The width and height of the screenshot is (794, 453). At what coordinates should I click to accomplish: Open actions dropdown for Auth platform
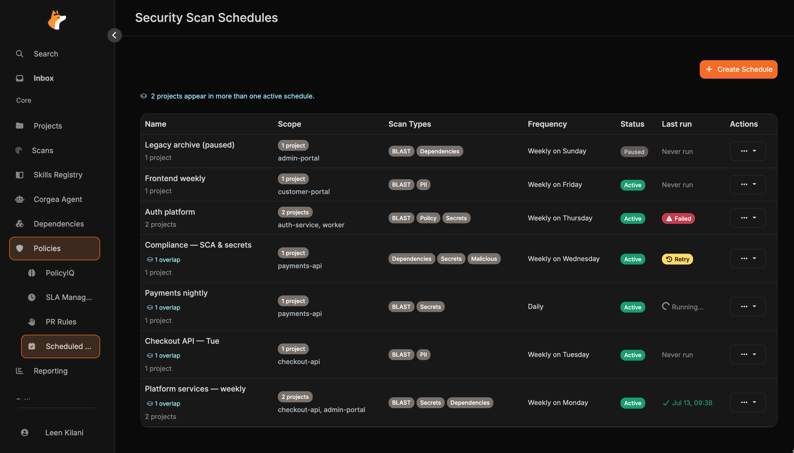[x=748, y=218]
